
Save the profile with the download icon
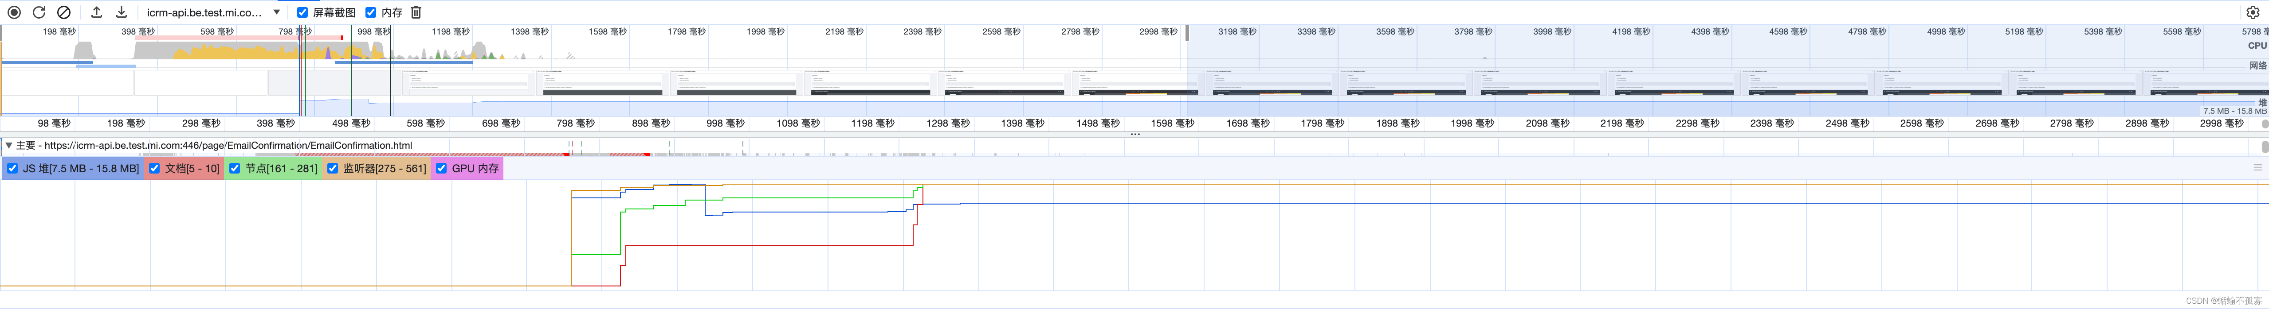coord(122,12)
